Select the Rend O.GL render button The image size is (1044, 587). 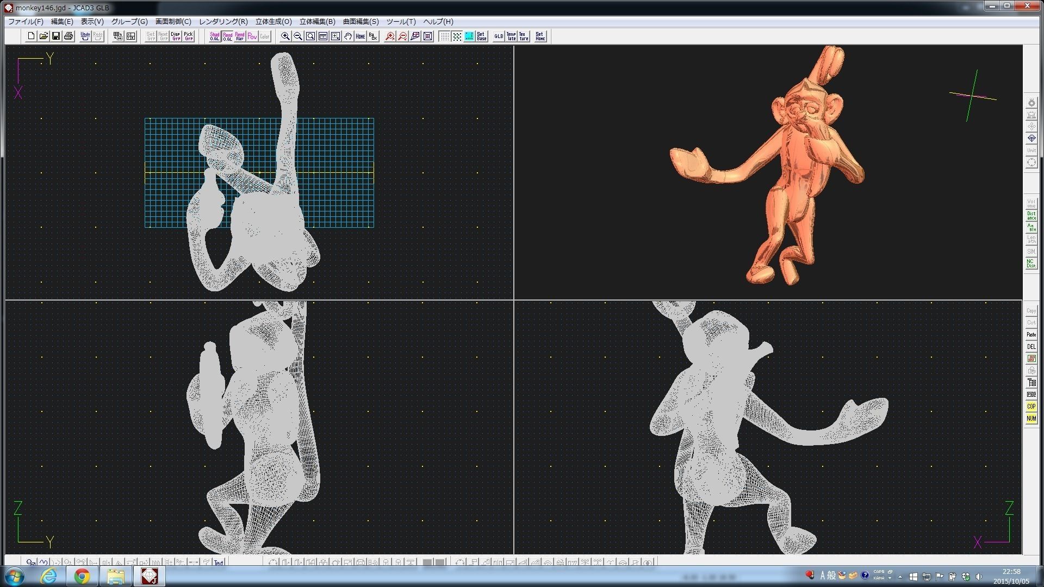point(227,36)
